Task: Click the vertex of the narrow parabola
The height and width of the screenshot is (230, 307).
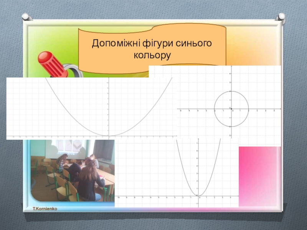Action: pyautogui.click(x=198, y=196)
